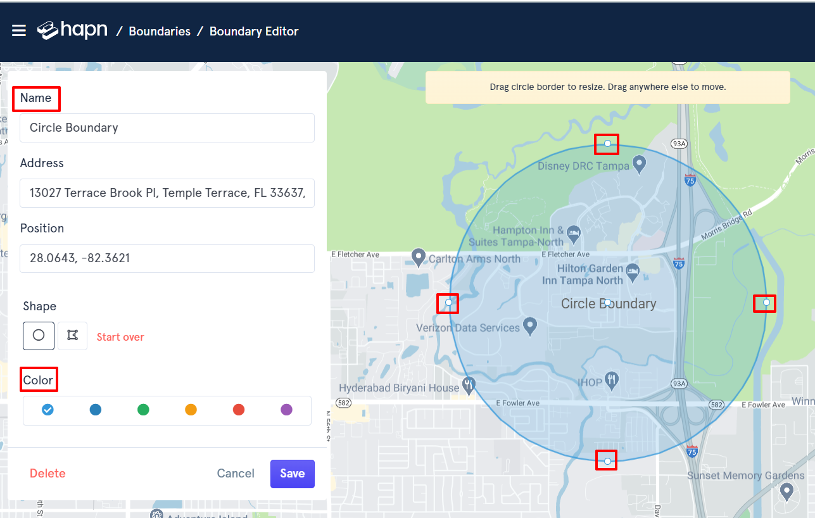
Task: Open the hamburger navigation menu
Action: (x=19, y=31)
